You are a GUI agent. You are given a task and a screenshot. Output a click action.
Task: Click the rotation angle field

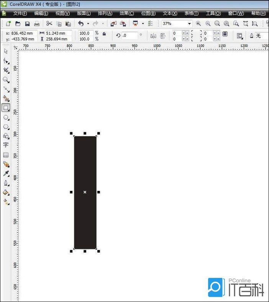(130, 36)
